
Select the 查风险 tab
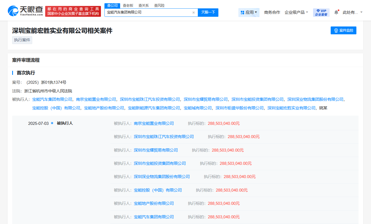[159, 5]
